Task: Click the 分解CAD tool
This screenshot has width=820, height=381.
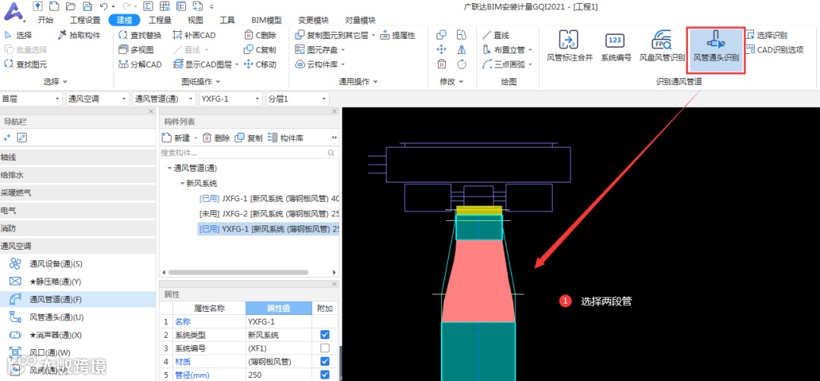Action: tap(140, 65)
